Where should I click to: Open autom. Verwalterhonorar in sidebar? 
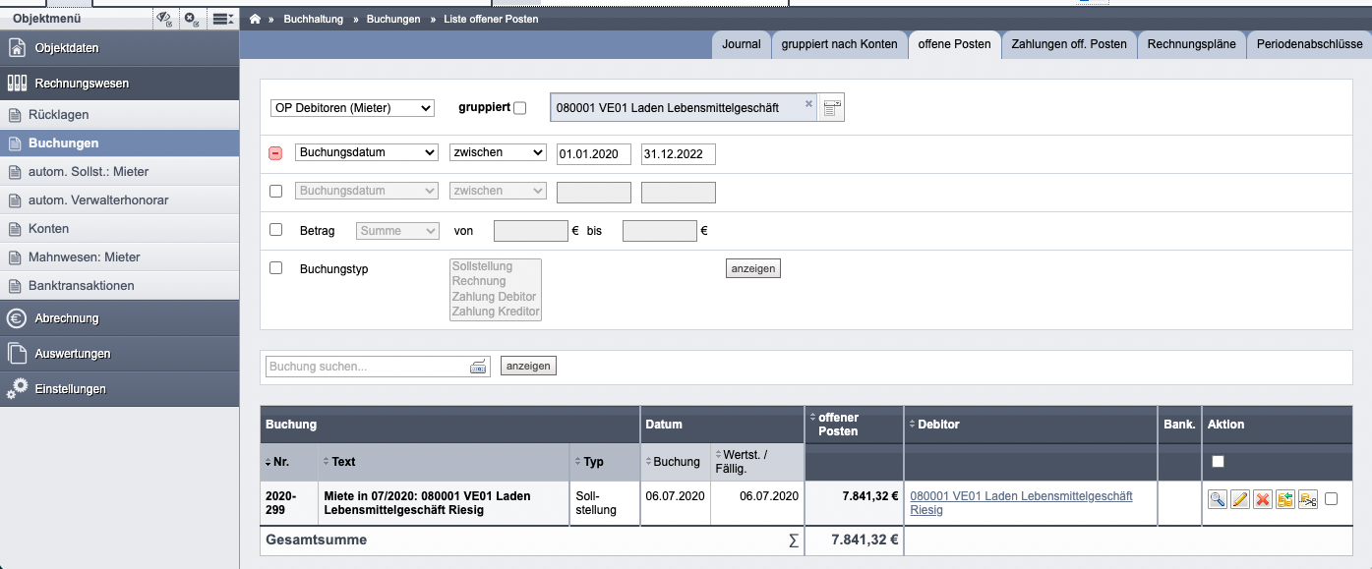tap(119, 200)
